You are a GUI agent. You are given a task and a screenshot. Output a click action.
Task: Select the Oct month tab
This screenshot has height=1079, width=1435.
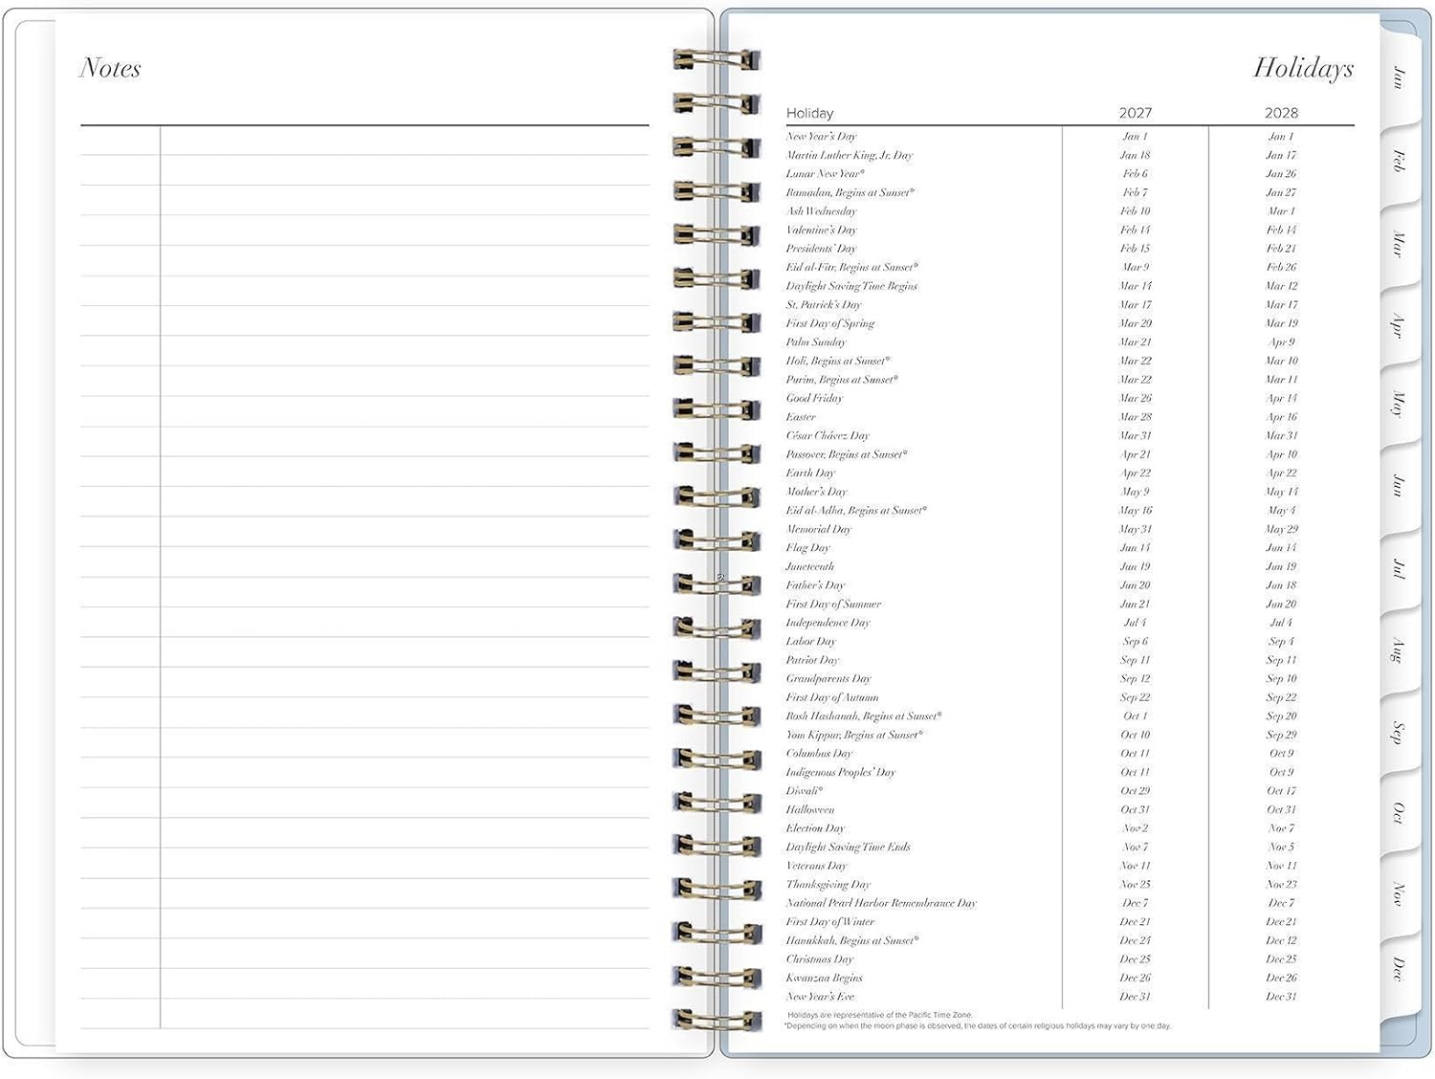pyautogui.click(x=1399, y=813)
